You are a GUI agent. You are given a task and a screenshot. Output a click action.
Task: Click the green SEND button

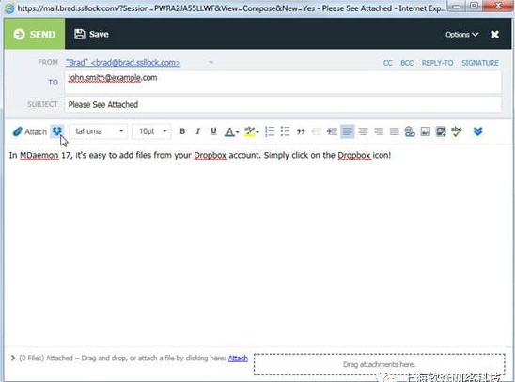coord(35,34)
